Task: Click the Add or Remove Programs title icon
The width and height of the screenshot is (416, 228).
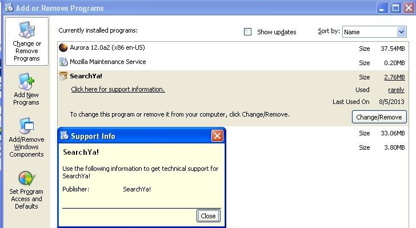Action: 9,7
